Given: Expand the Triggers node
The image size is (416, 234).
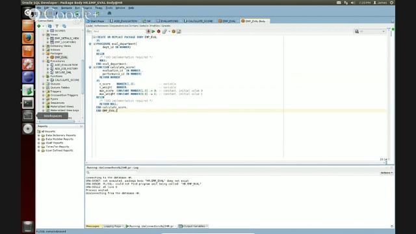Looking at the screenshot, I should click(x=44, y=91).
